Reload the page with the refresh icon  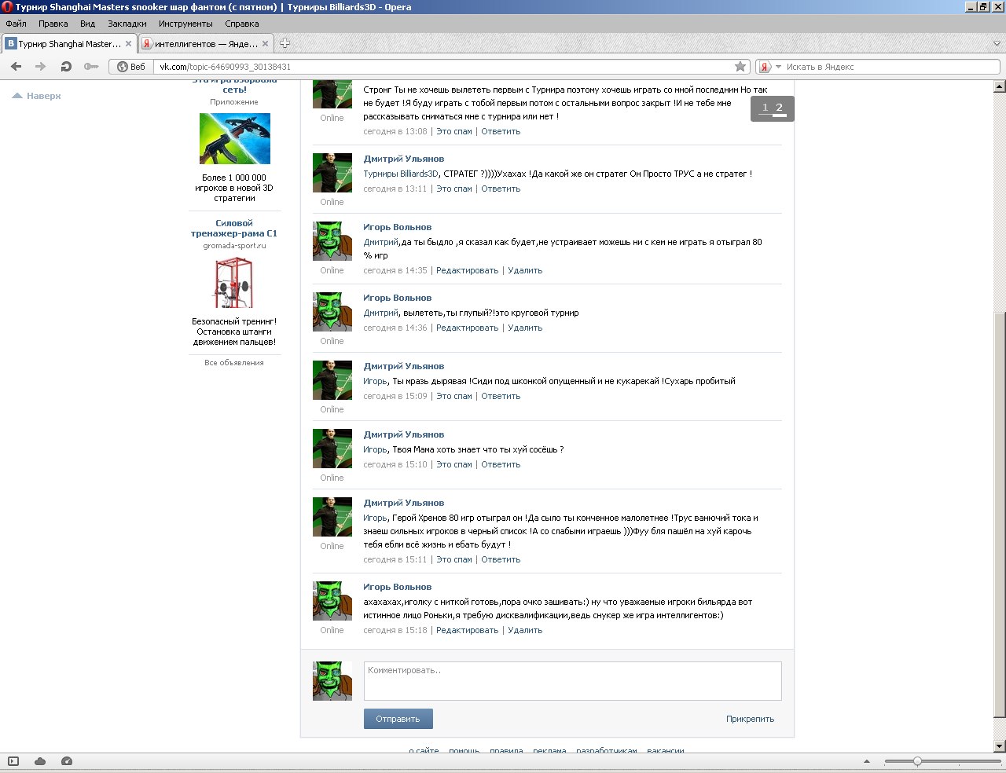coord(66,67)
